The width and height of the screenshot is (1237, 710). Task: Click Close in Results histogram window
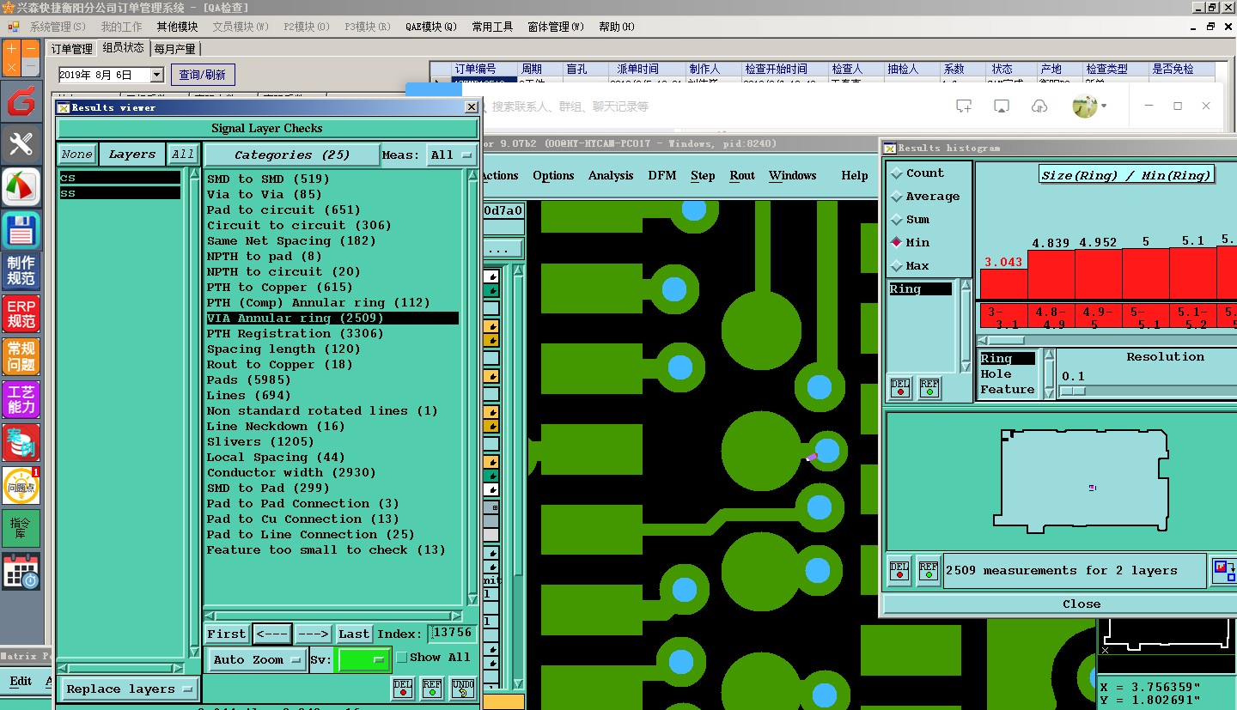pos(1081,604)
